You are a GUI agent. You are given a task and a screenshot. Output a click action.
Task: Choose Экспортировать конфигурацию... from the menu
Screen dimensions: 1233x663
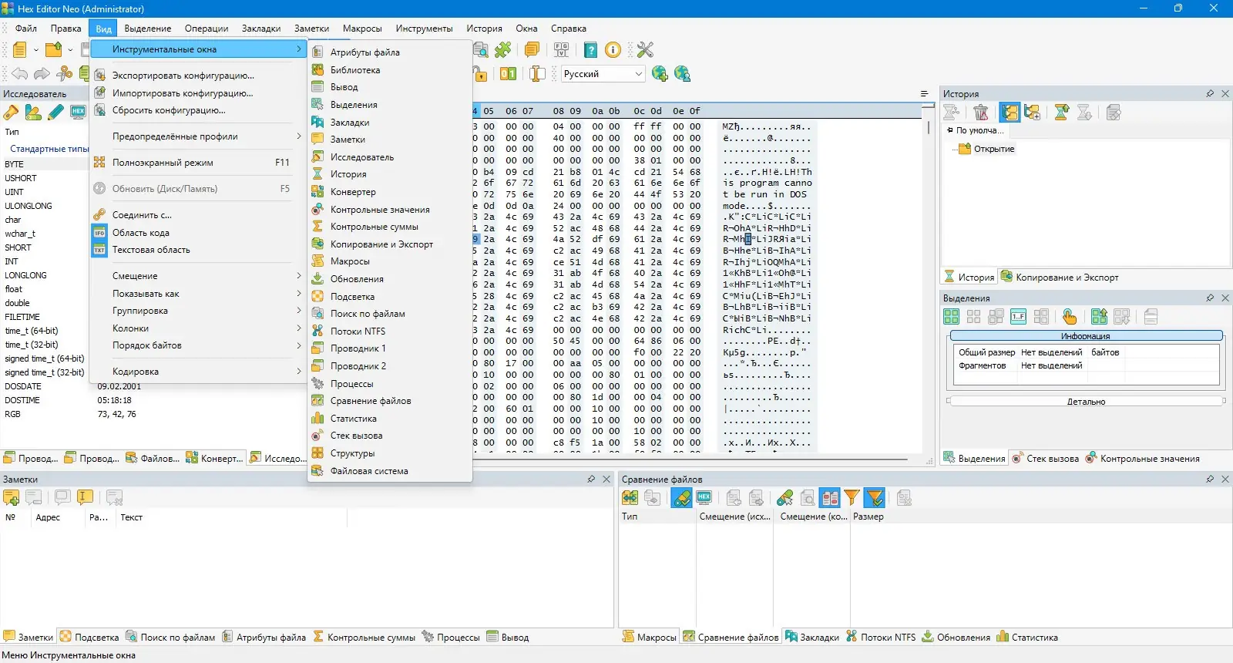(183, 76)
